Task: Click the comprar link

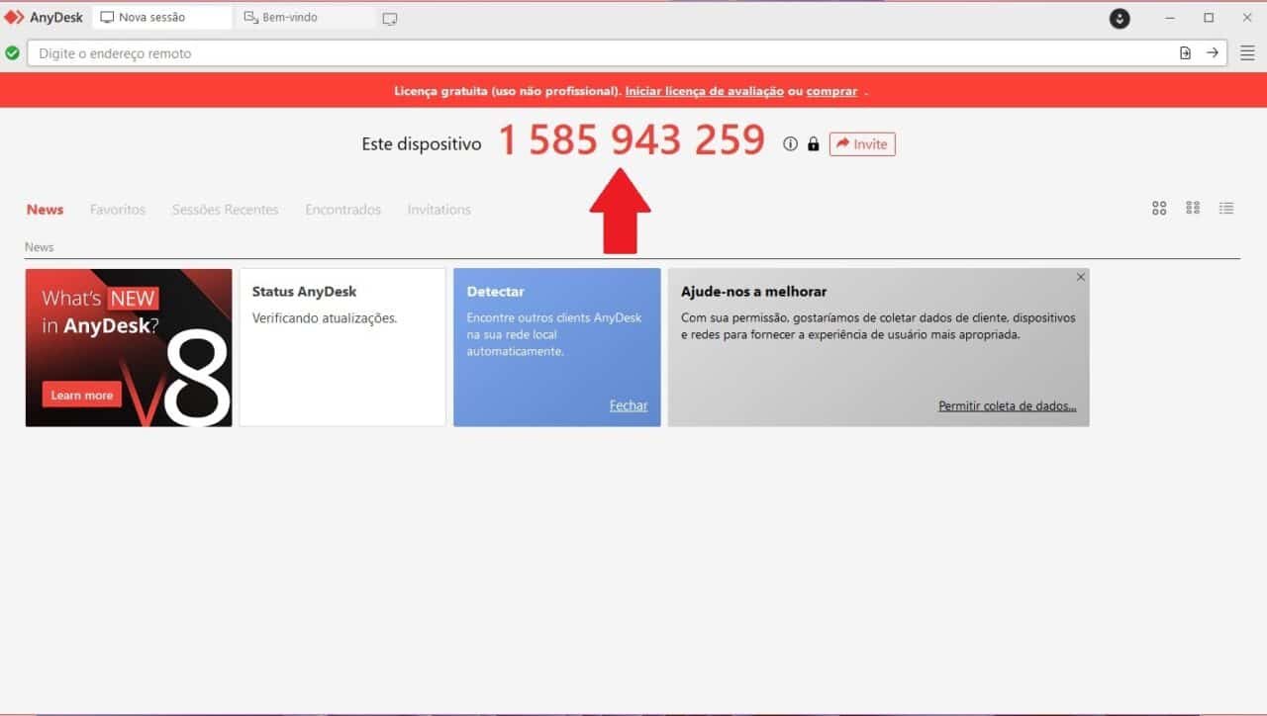Action: [831, 90]
